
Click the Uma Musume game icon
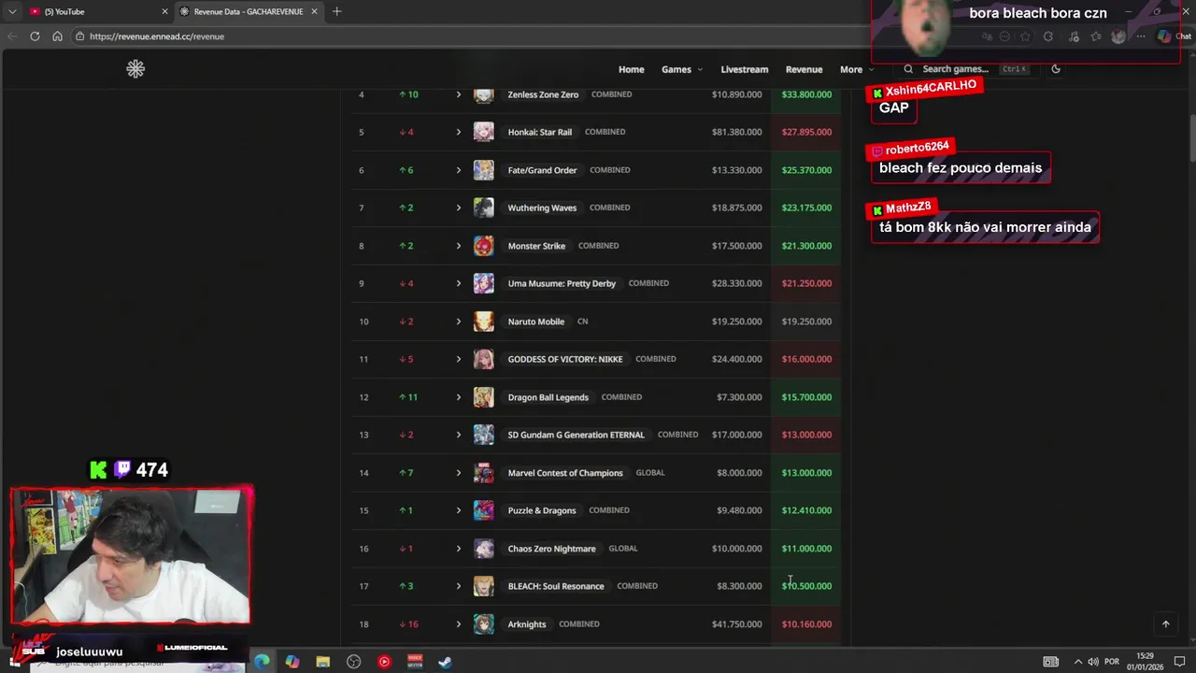tap(484, 283)
